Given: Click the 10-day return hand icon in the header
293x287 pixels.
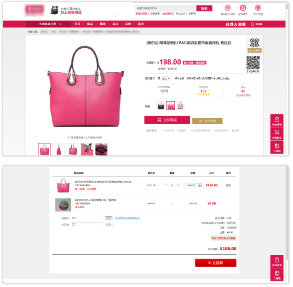Looking at the screenshot, I should pos(258,8).
